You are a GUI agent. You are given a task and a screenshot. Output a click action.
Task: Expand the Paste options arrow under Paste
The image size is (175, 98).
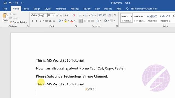[5, 23]
